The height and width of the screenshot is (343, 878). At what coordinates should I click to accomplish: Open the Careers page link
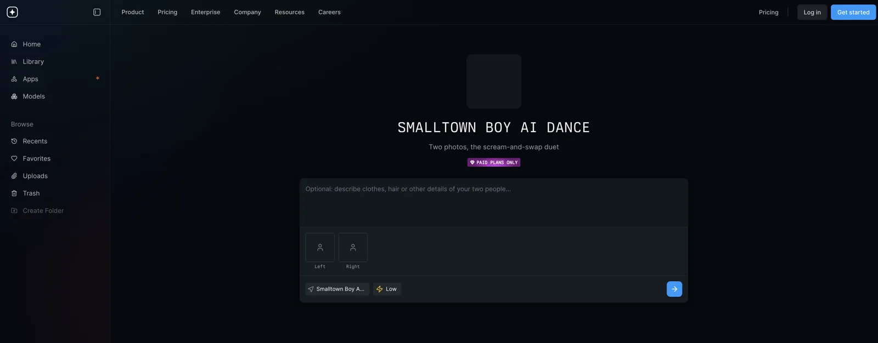(x=329, y=12)
